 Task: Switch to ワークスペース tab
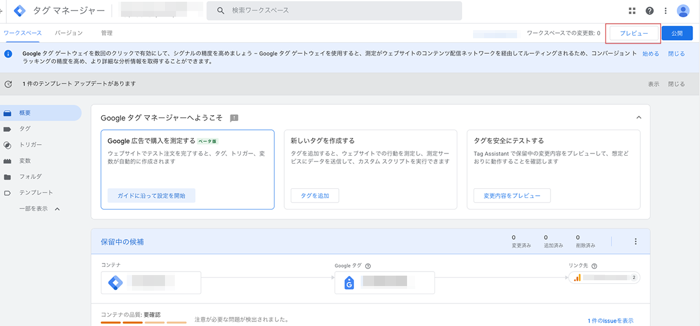tap(23, 33)
